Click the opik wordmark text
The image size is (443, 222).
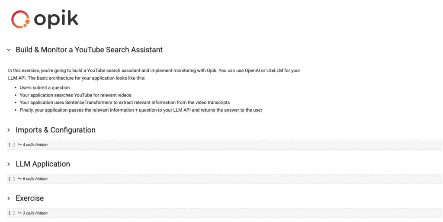coord(56,19)
